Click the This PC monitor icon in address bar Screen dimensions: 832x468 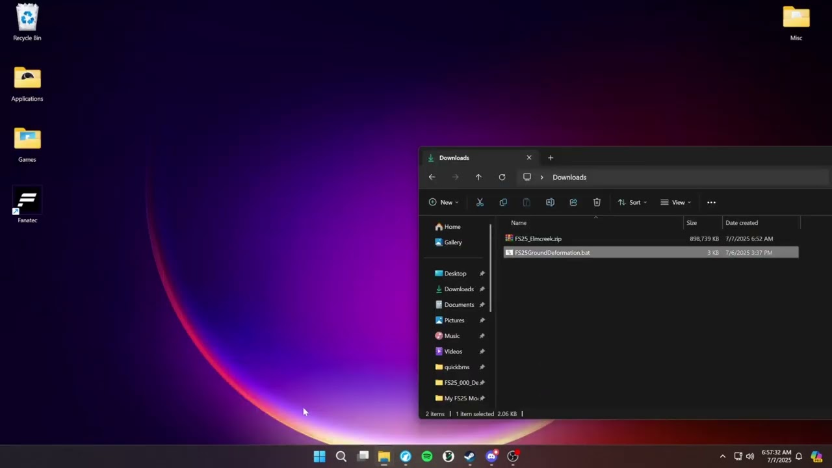(x=527, y=177)
